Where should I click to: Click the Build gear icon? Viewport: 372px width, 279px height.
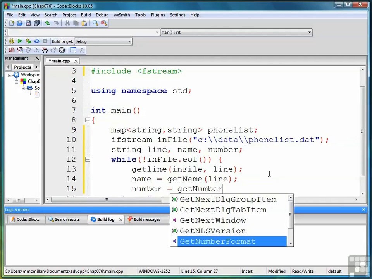[11, 41]
